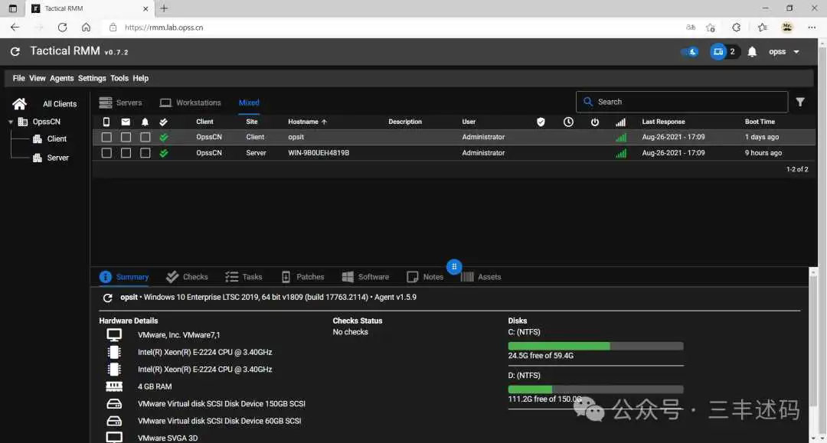The width and height of the screenshot is (827, 443).
Task: Open the Patches tab
Action: pos(302,277)
